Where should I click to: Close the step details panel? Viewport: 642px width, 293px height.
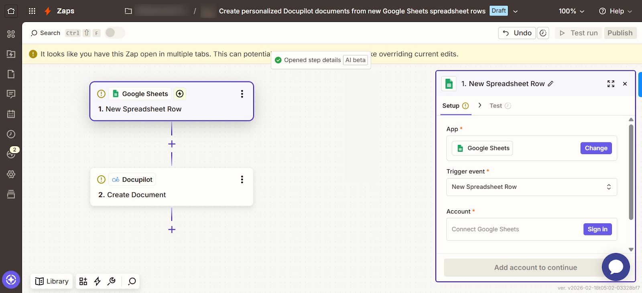(625, 84)
